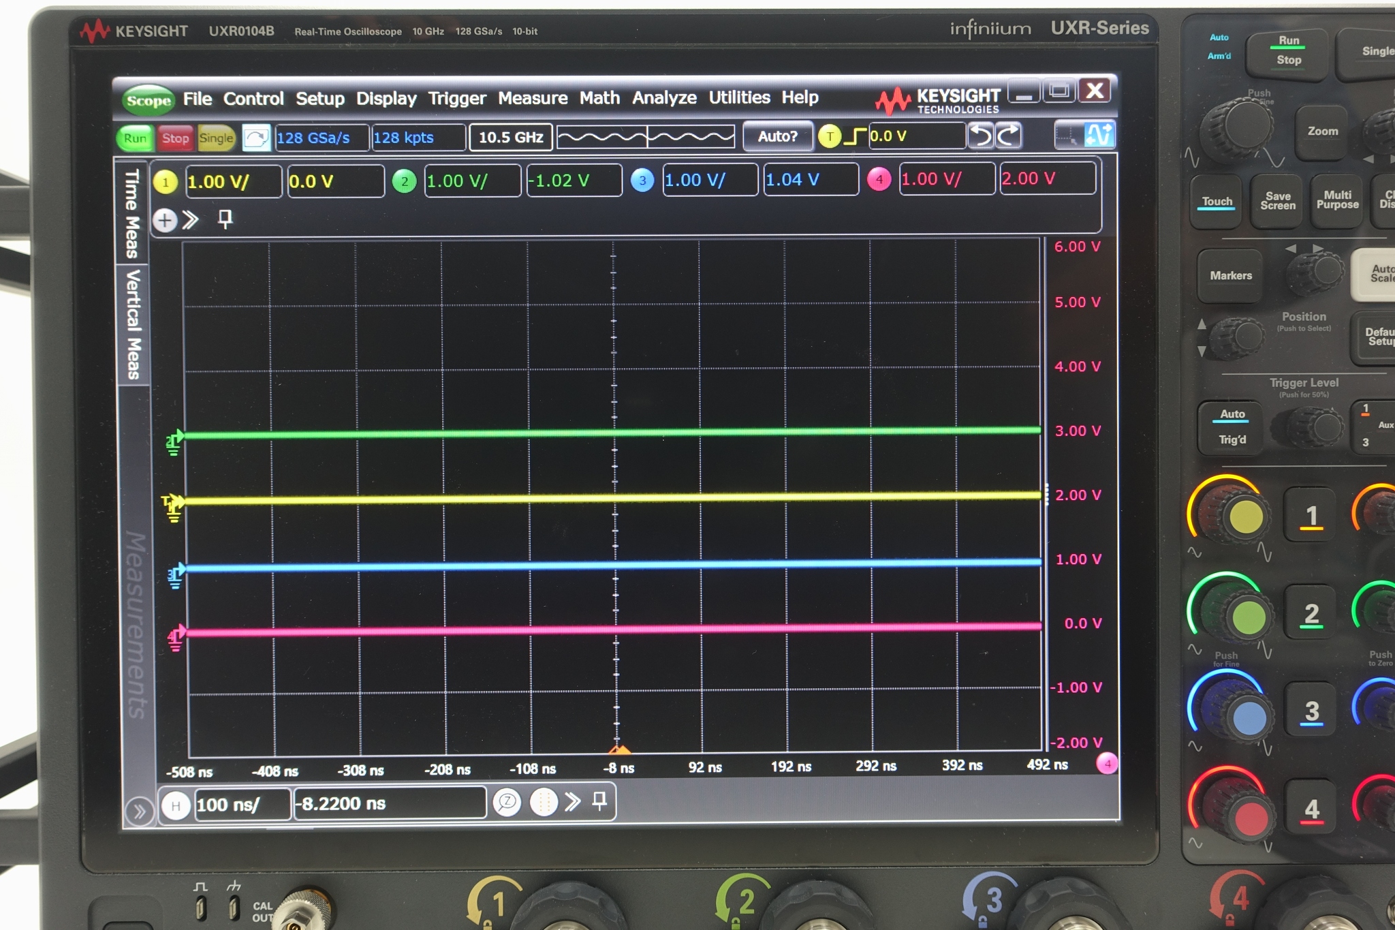
Task: Expand the horizontal bar double chevron
Action: (573, 801)
